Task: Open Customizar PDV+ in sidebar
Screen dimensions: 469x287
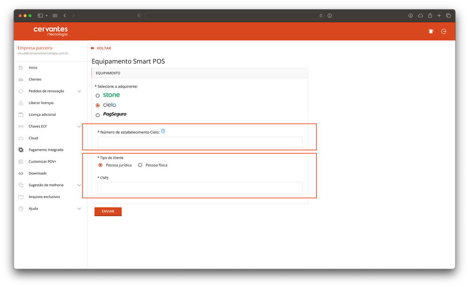Action: (x=42, y=162)
